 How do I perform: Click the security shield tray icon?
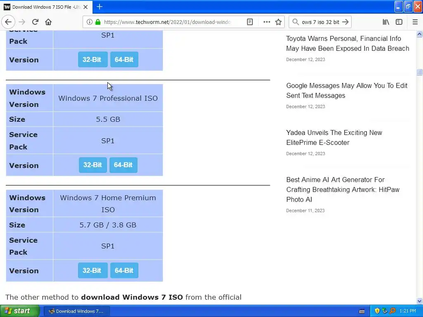pos(377,311)
